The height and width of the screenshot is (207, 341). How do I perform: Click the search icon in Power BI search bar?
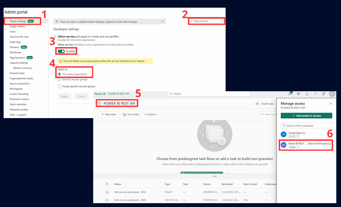click(x=171, y=94)
